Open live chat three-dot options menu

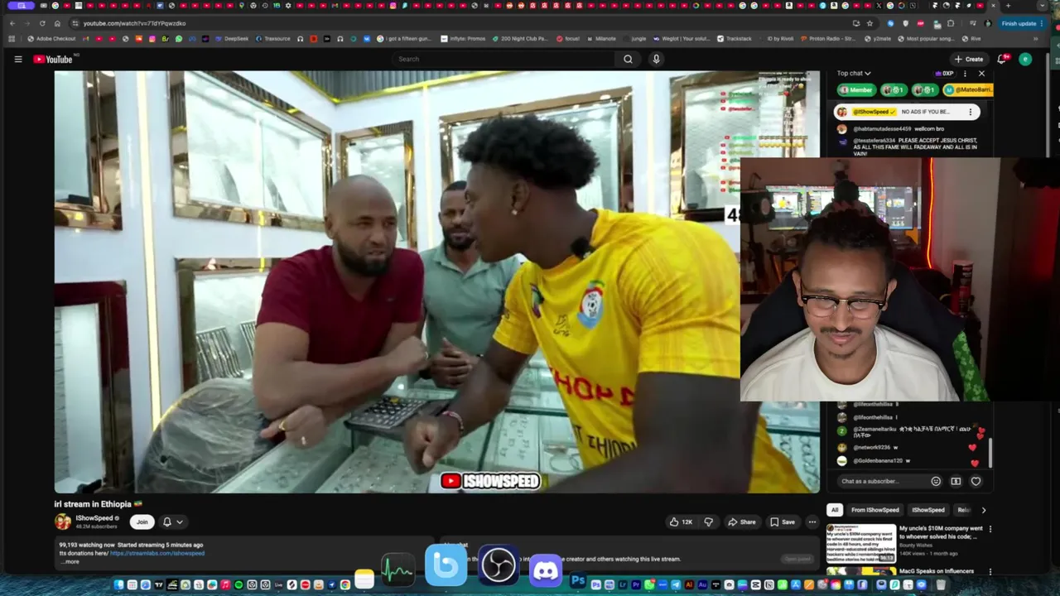coord(965,74)
